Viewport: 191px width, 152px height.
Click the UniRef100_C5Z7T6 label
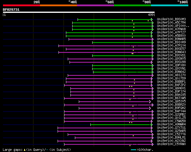pyautogui.click(x=171, y=134)
